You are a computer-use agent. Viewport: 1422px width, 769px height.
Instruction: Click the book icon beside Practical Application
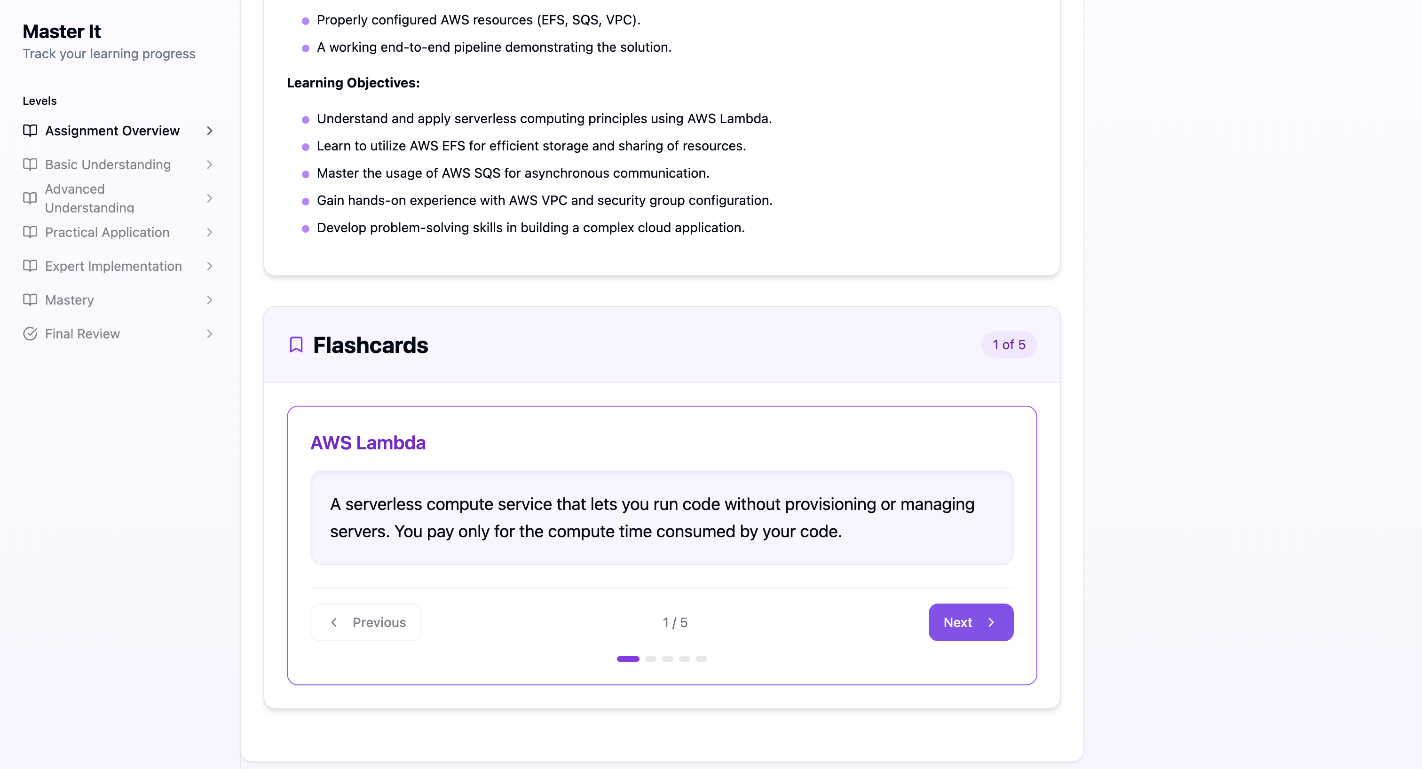coord(30,232)
